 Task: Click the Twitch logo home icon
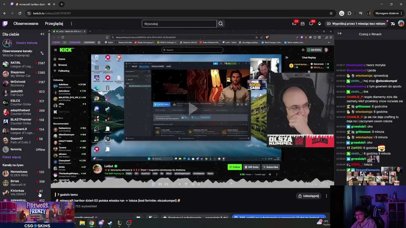pos(5,23)
